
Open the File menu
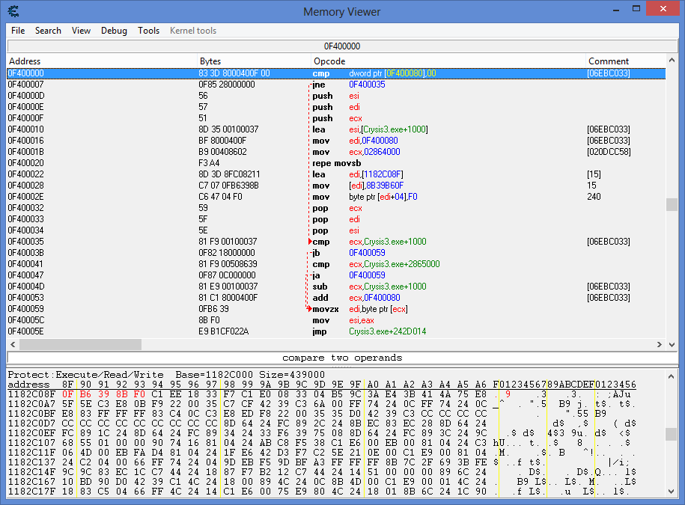18,31
